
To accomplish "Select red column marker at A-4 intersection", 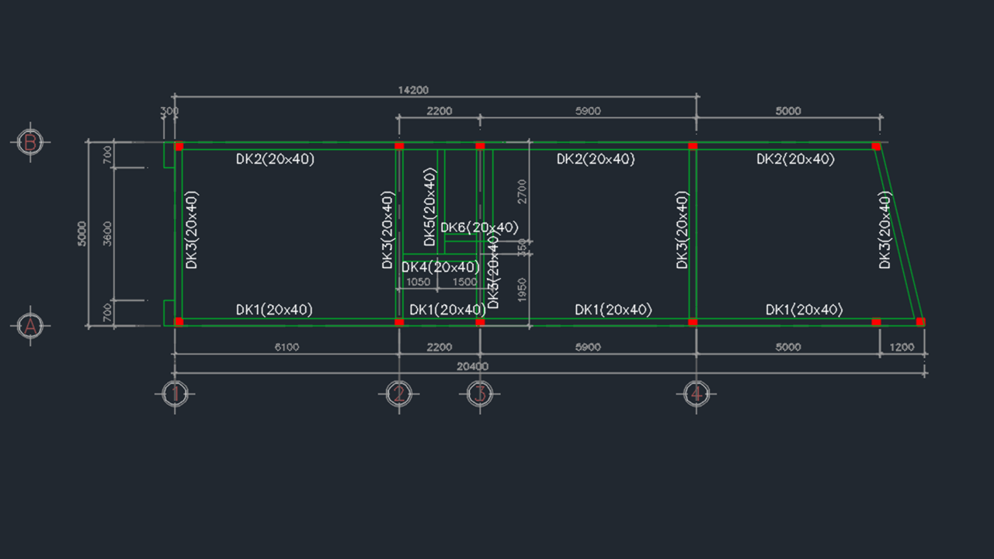I will (693, 321).
